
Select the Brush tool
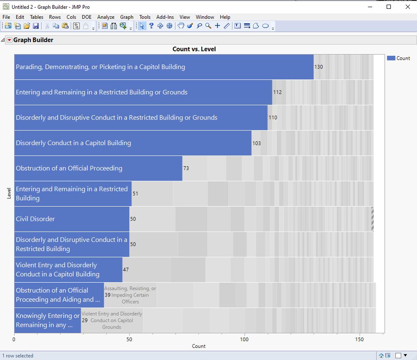190,26
